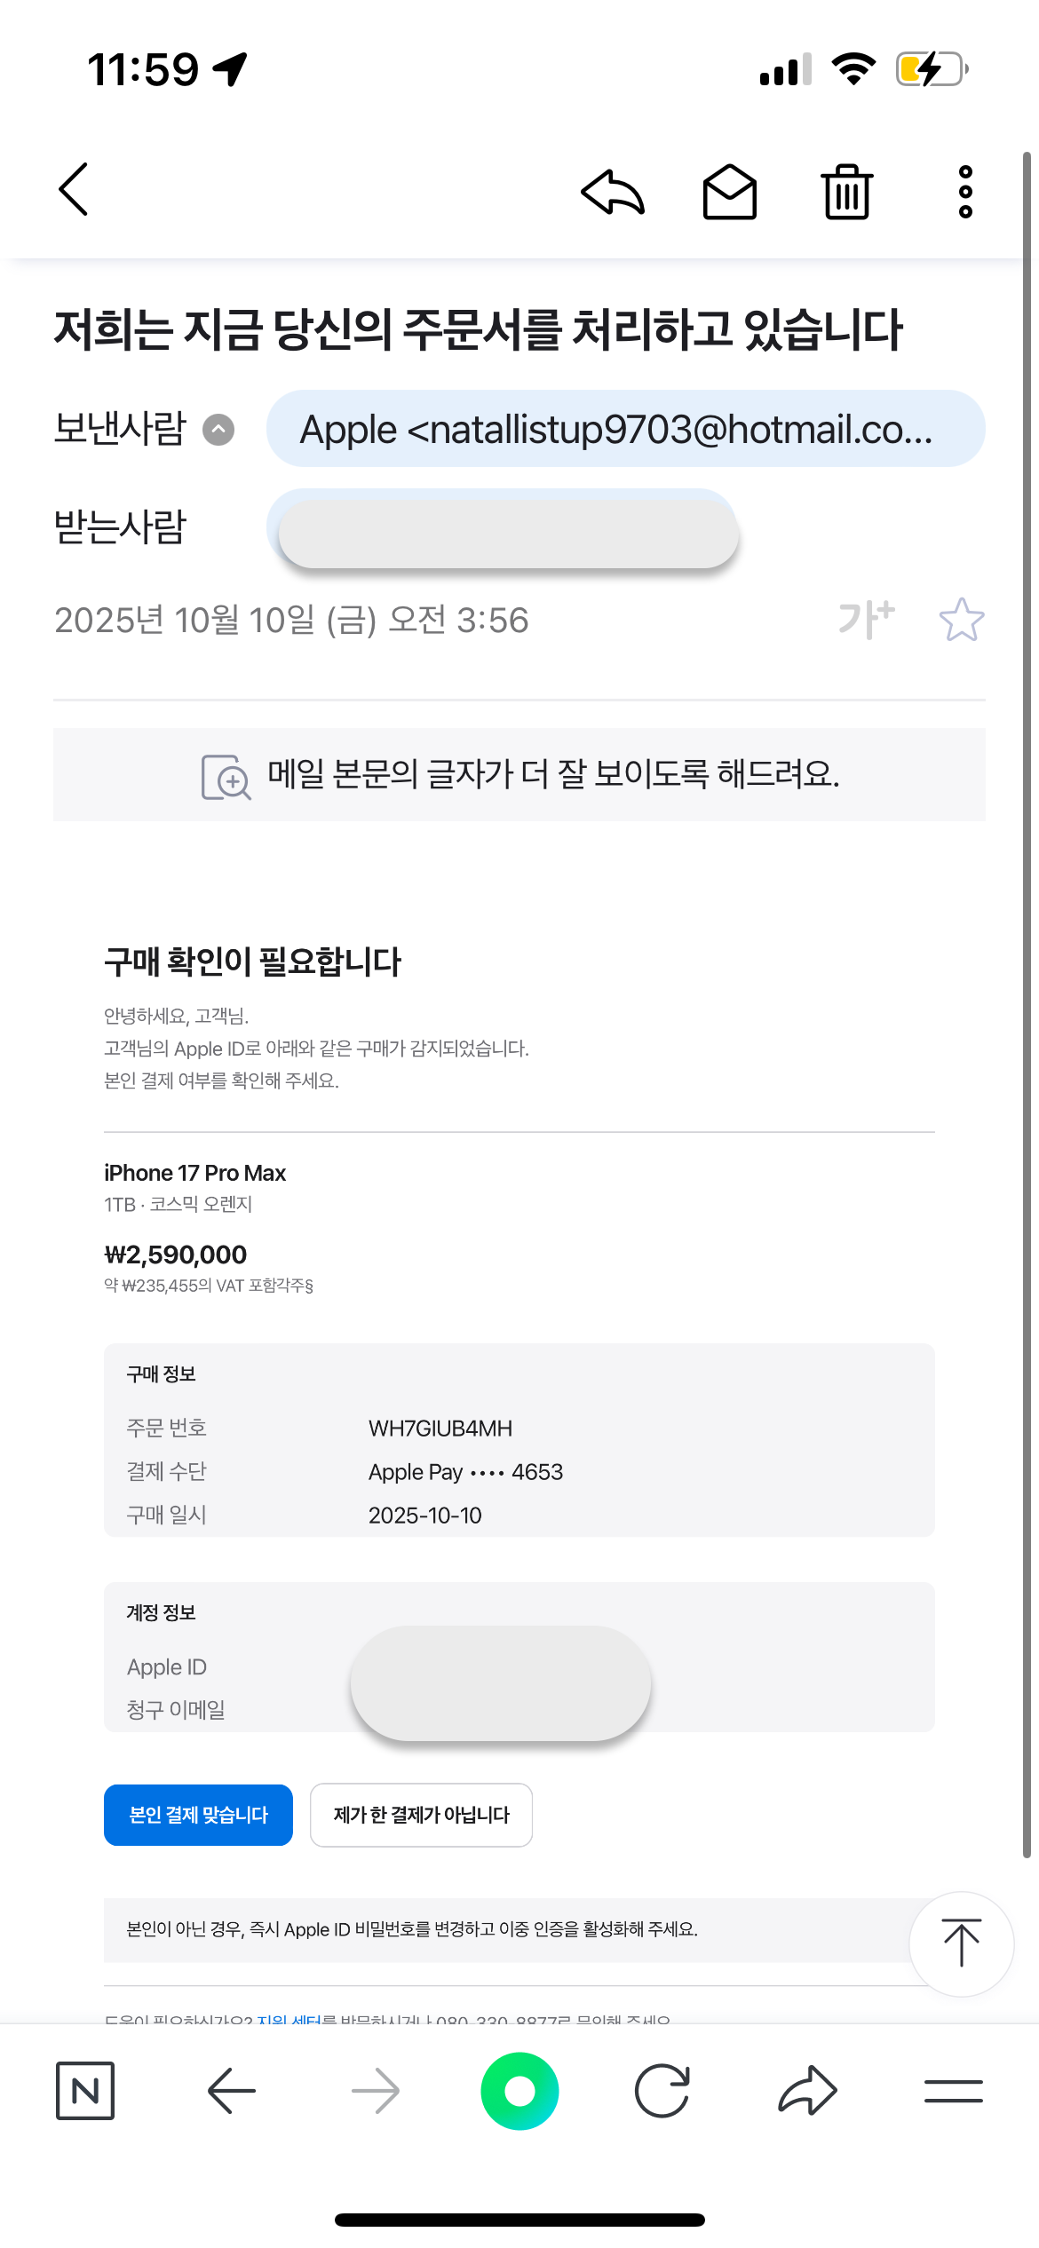Screen dimensions: 1039x2248
Task: Tap the scroll-to-top arrow button
Action: (961, 1943)
